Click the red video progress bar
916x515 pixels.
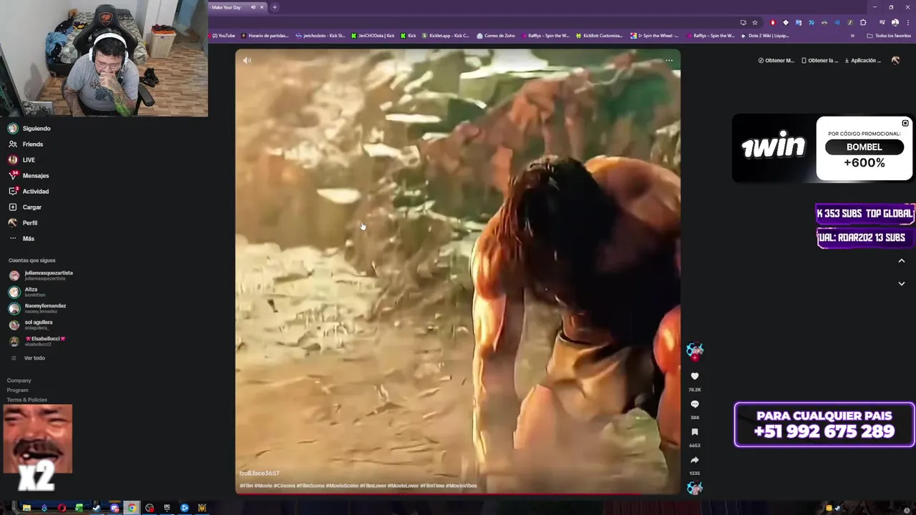click(458, 493)
